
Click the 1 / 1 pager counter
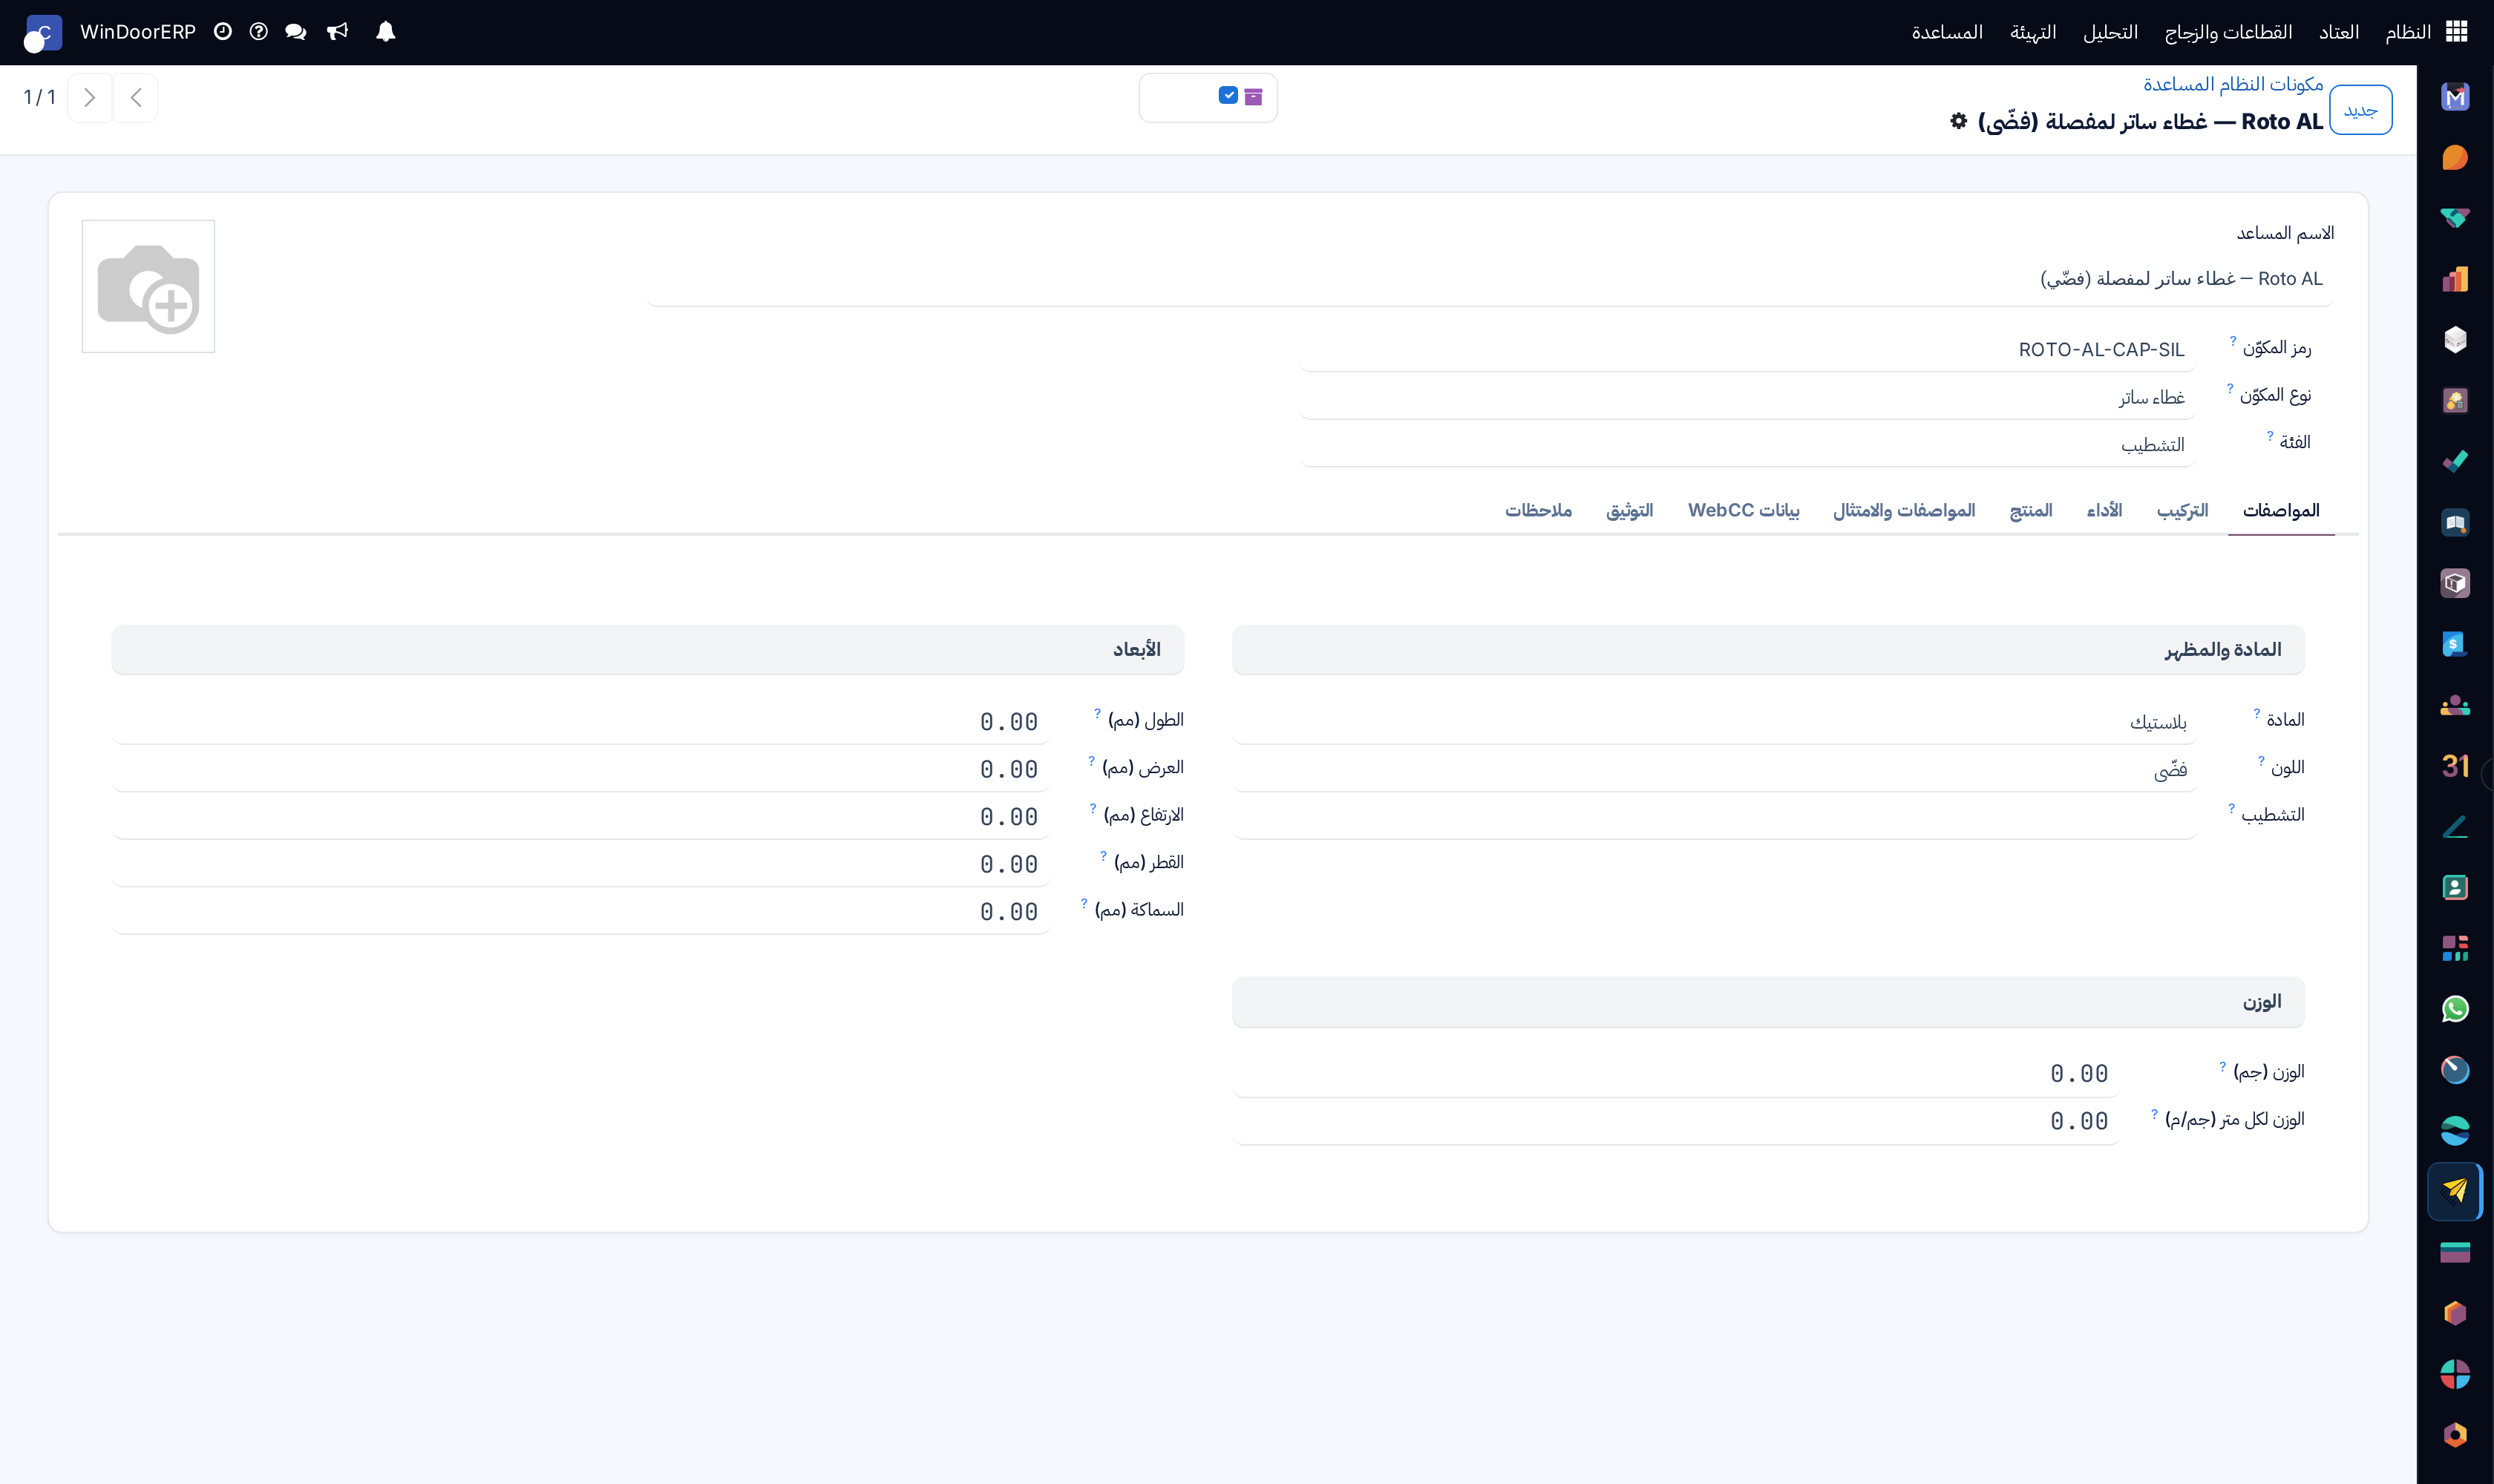[39, 97]
